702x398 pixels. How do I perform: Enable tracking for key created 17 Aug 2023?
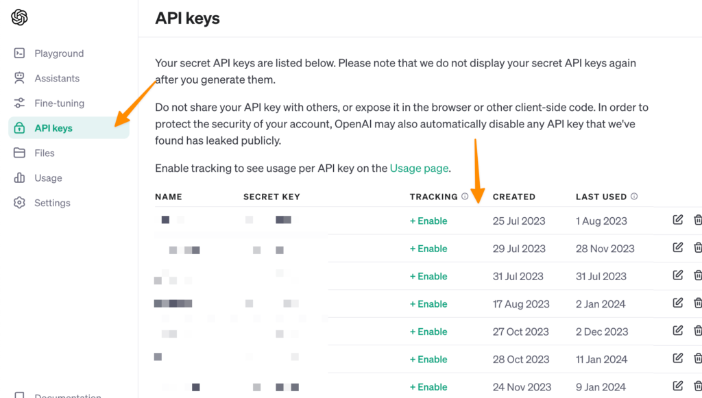428,304
